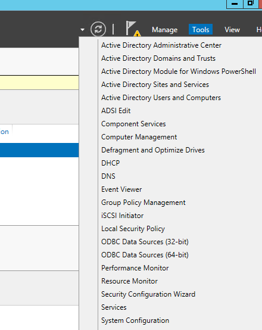262x330 pixels.
Task: Click the yellow warning triangle badge
Action: coord(137,34)
